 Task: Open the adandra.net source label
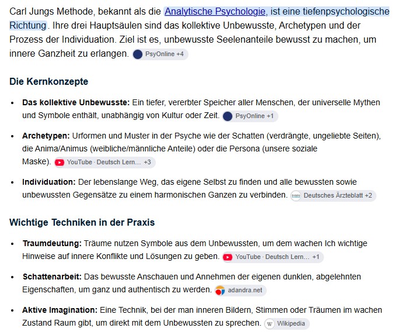tap(245, 290)
